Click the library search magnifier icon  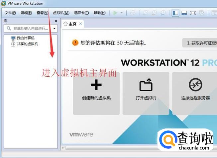9,29
